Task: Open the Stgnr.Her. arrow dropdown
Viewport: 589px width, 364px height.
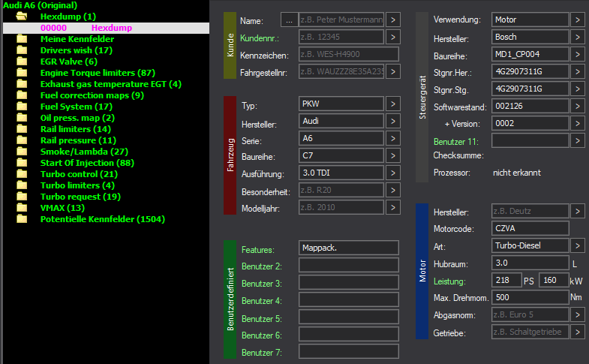Action: coord(578,71)
